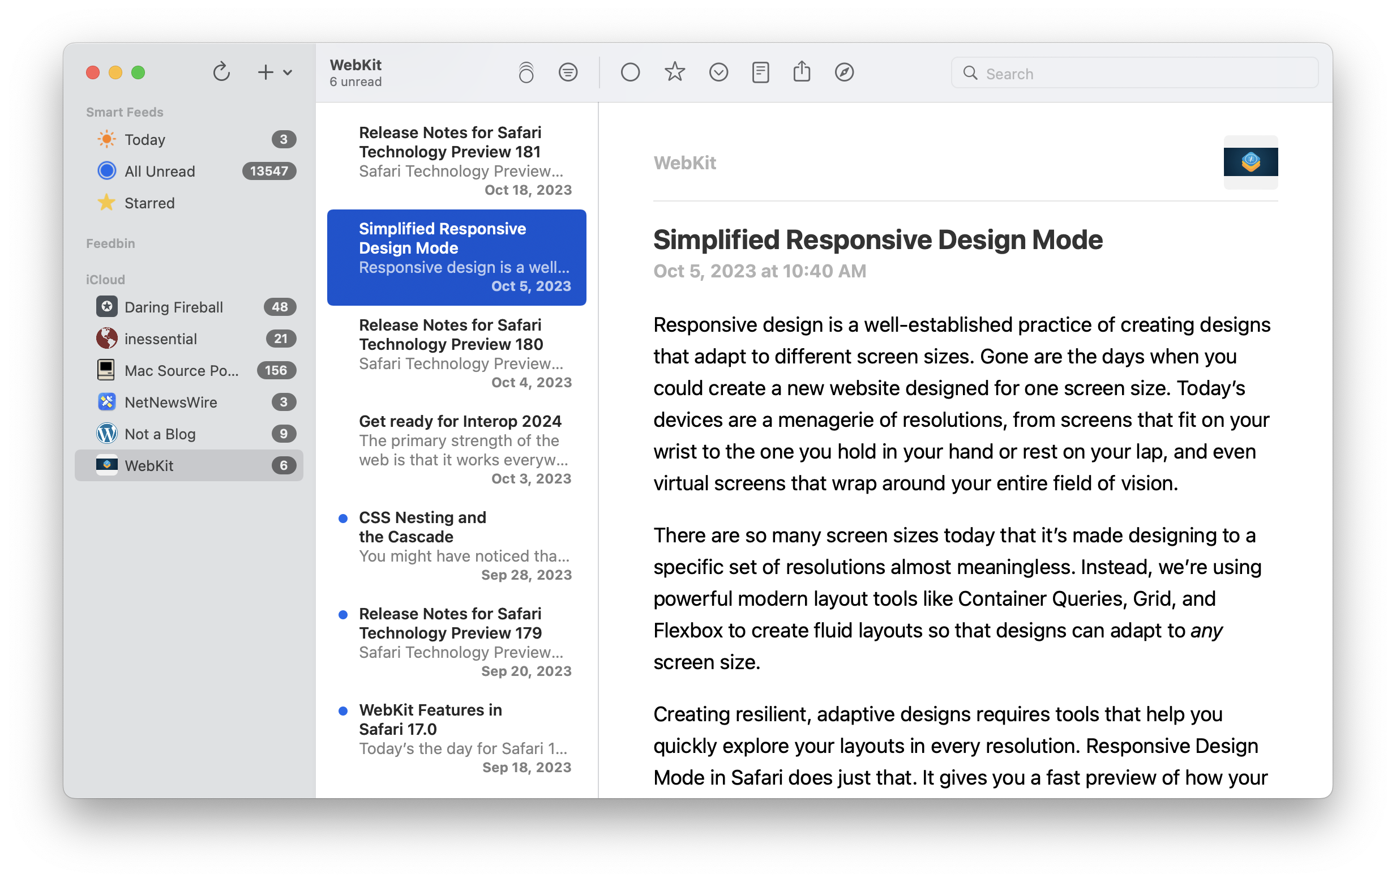Screen dimensions: 1396x882
Task: Click the Refresh feeds icon
Action: [x=221, y=72]
